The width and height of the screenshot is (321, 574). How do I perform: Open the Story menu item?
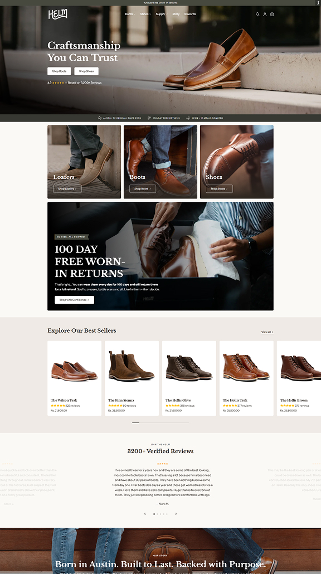(x=176, y=14)
